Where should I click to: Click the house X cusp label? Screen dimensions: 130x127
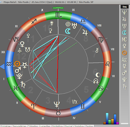pos(42,10)
